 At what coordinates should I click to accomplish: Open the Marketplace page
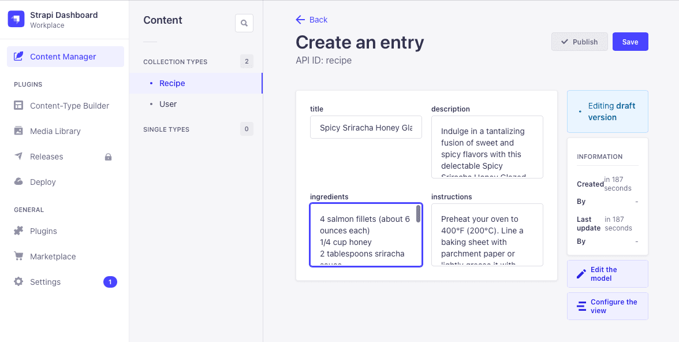point(65,256)
